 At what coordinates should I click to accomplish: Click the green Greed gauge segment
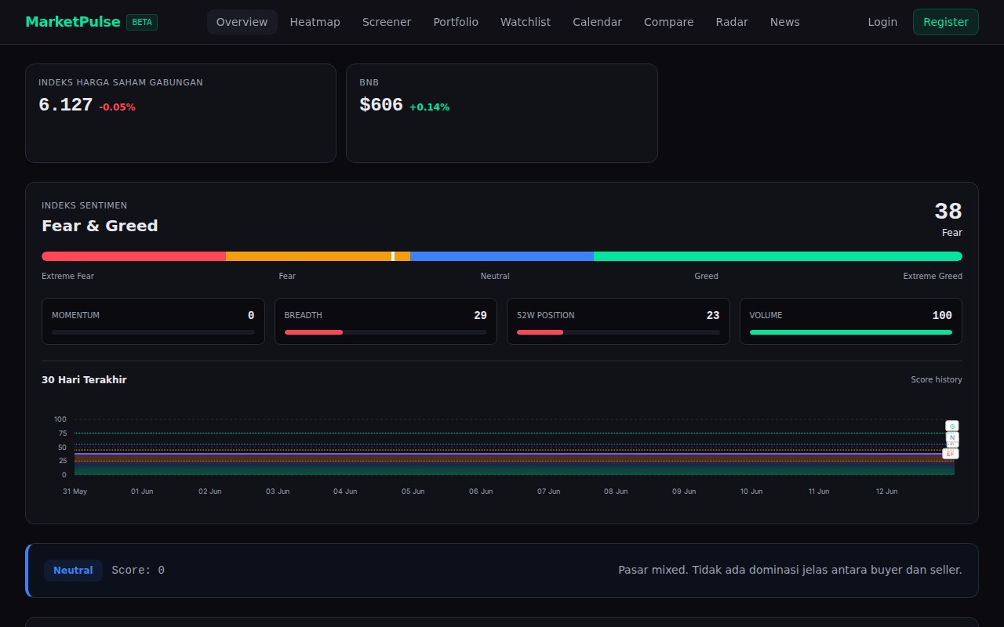click(778, 256)
